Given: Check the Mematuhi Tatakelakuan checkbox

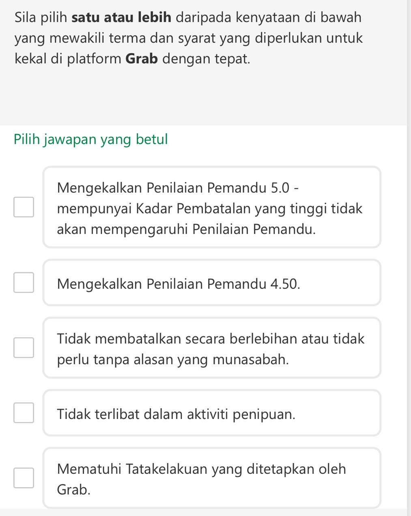Looking at the screenshot, I should click(x=24, y=478).
